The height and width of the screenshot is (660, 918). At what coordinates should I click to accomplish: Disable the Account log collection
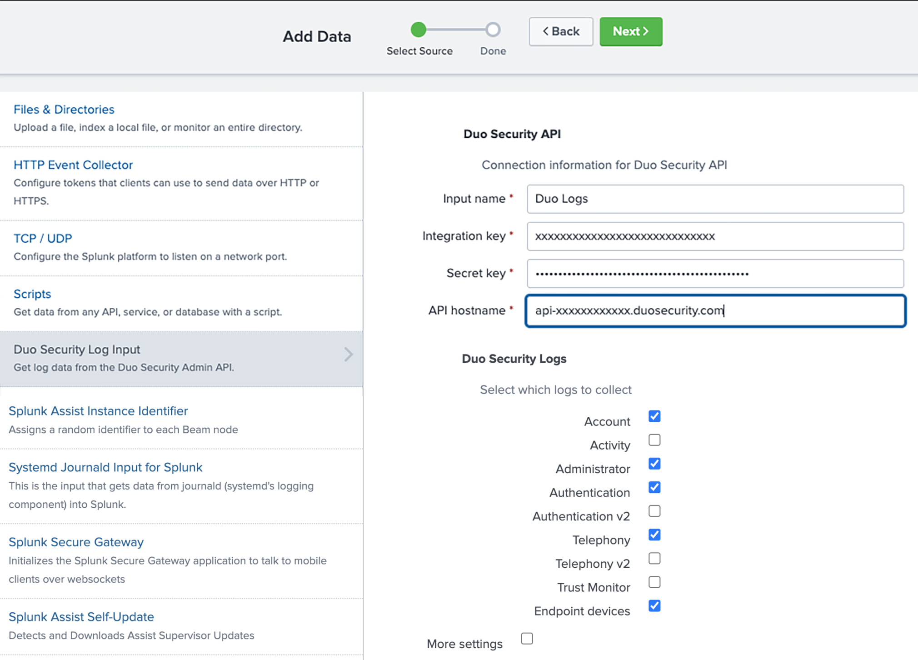coord(654,416)
